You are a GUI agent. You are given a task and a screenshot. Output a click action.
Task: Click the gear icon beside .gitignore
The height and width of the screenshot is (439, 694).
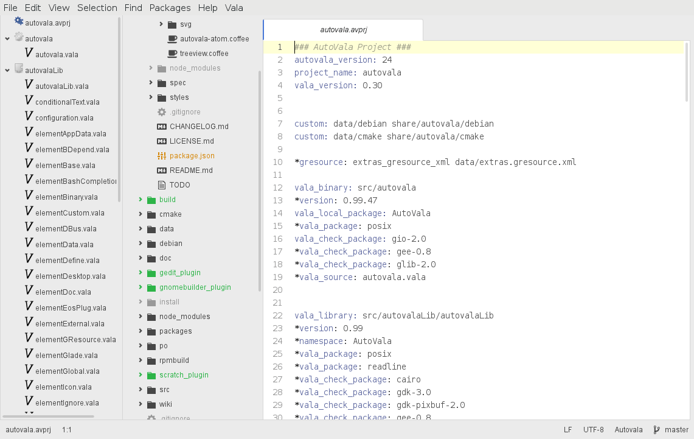point(162,112)
